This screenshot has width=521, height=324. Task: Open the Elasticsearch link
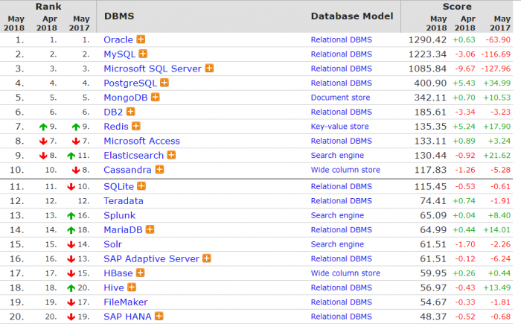[x=133, y=156]
